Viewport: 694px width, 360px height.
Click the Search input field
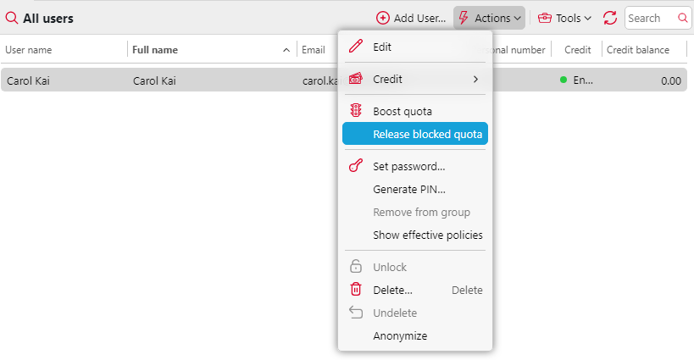click(650, 18)
